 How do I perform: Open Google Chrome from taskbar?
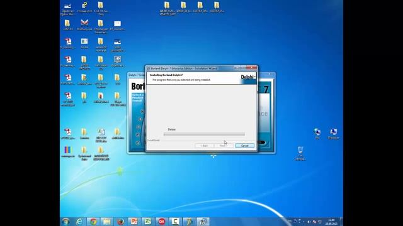tap(93, 222)
